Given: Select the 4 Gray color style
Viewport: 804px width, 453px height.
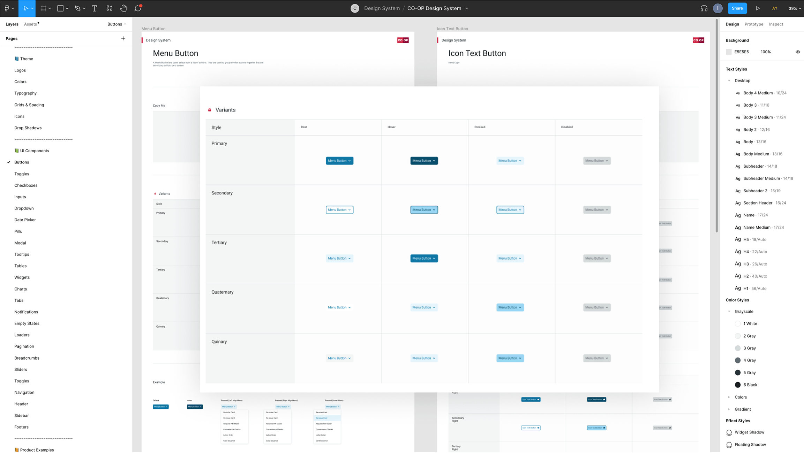Looking at the screenshot, I should tap(749, 360).
